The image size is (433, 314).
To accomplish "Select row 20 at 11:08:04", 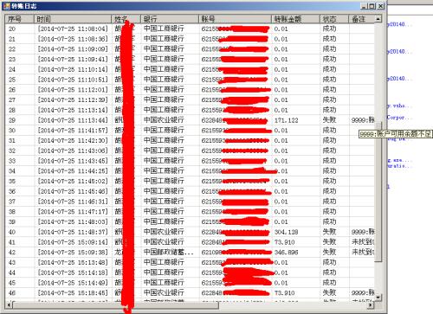I will click(x=190, y=29).
